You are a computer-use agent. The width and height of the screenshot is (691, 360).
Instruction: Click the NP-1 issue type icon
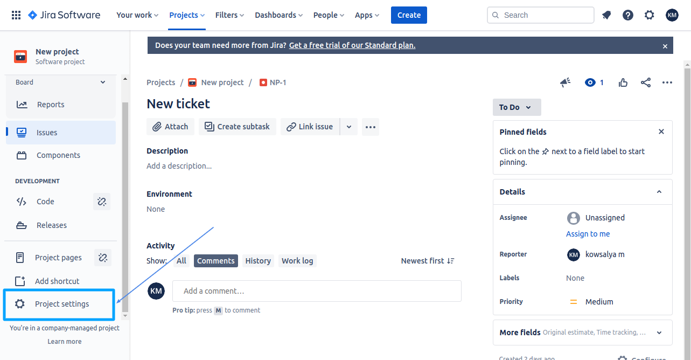[263, 82]
